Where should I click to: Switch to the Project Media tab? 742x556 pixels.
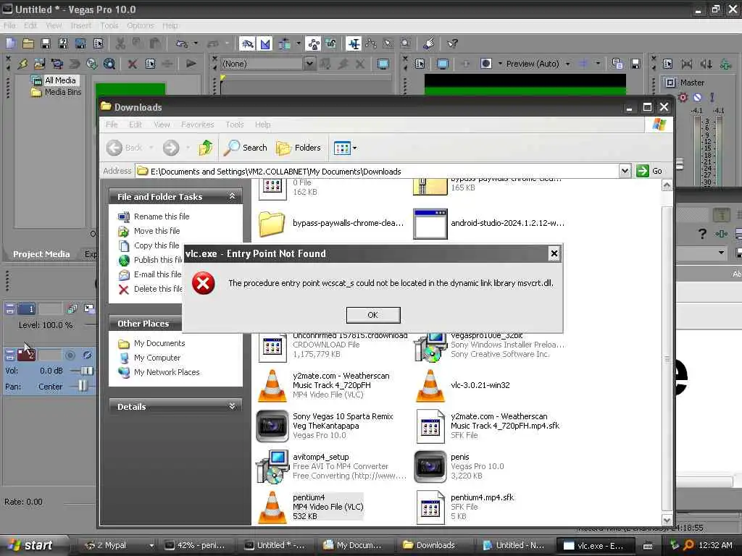(41, 254)
